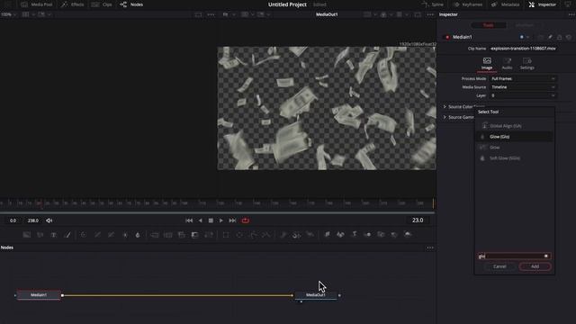Add a pRender particle node

[x=310, y=235]
